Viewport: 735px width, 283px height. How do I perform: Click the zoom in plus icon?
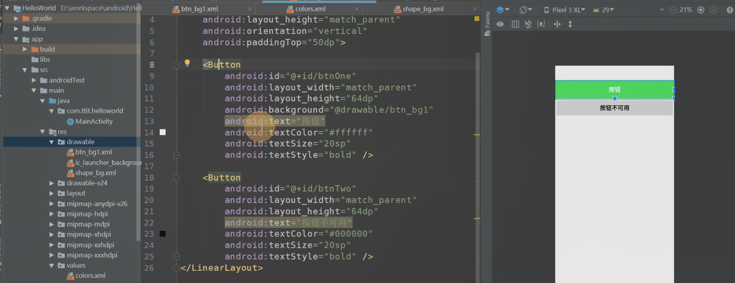(x=701, y=10)
